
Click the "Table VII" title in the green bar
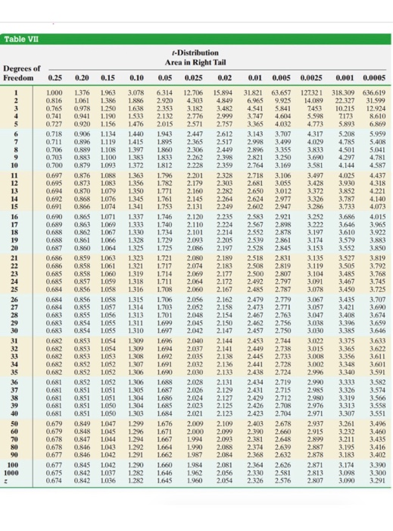pos(21,39)
